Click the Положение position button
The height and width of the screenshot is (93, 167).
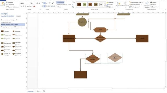pyautogui.click(x=126, y=4)
